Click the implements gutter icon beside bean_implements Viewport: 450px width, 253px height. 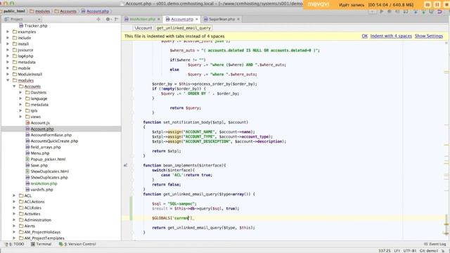125,166
